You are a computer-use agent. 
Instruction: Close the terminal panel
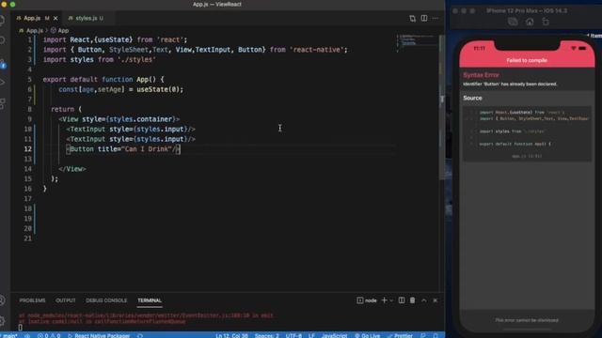click(x=435, y=300)
